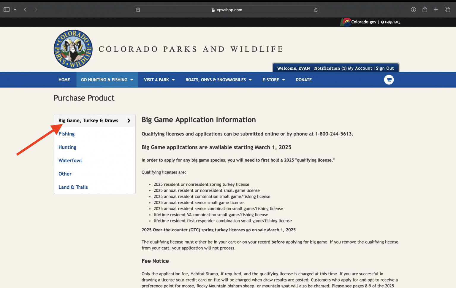456x288 pixels.
Task: Click the Colorado Parks and Wildlife logo
Action: 73,49
